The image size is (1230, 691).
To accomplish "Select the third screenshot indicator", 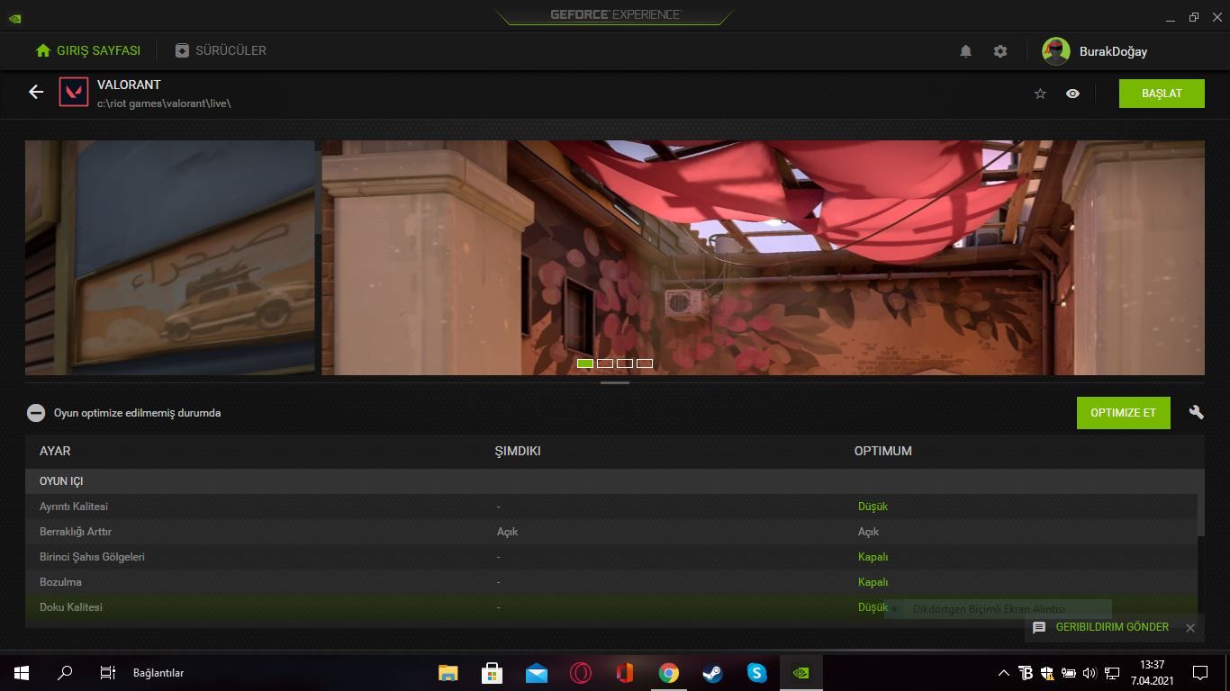I will point(625,363).
